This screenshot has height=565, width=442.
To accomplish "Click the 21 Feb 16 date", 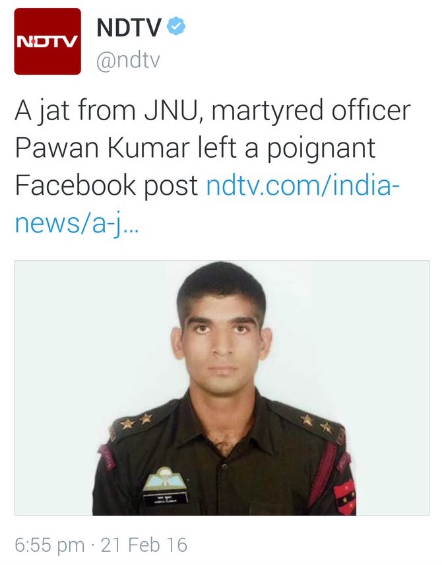I will pos(144,545).
